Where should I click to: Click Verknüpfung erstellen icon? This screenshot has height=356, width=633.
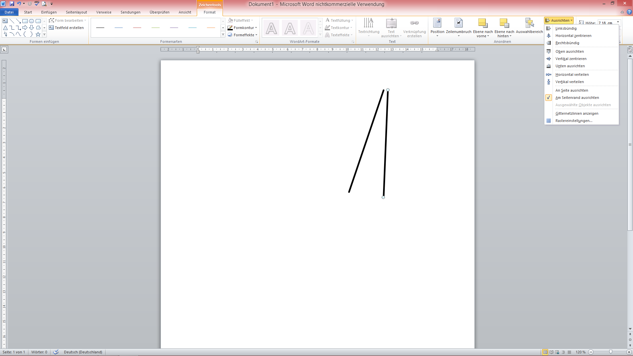tap(414, 23)
